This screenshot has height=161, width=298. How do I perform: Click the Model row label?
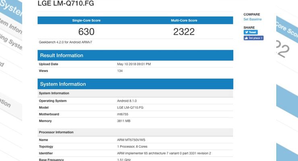[44, 107]
